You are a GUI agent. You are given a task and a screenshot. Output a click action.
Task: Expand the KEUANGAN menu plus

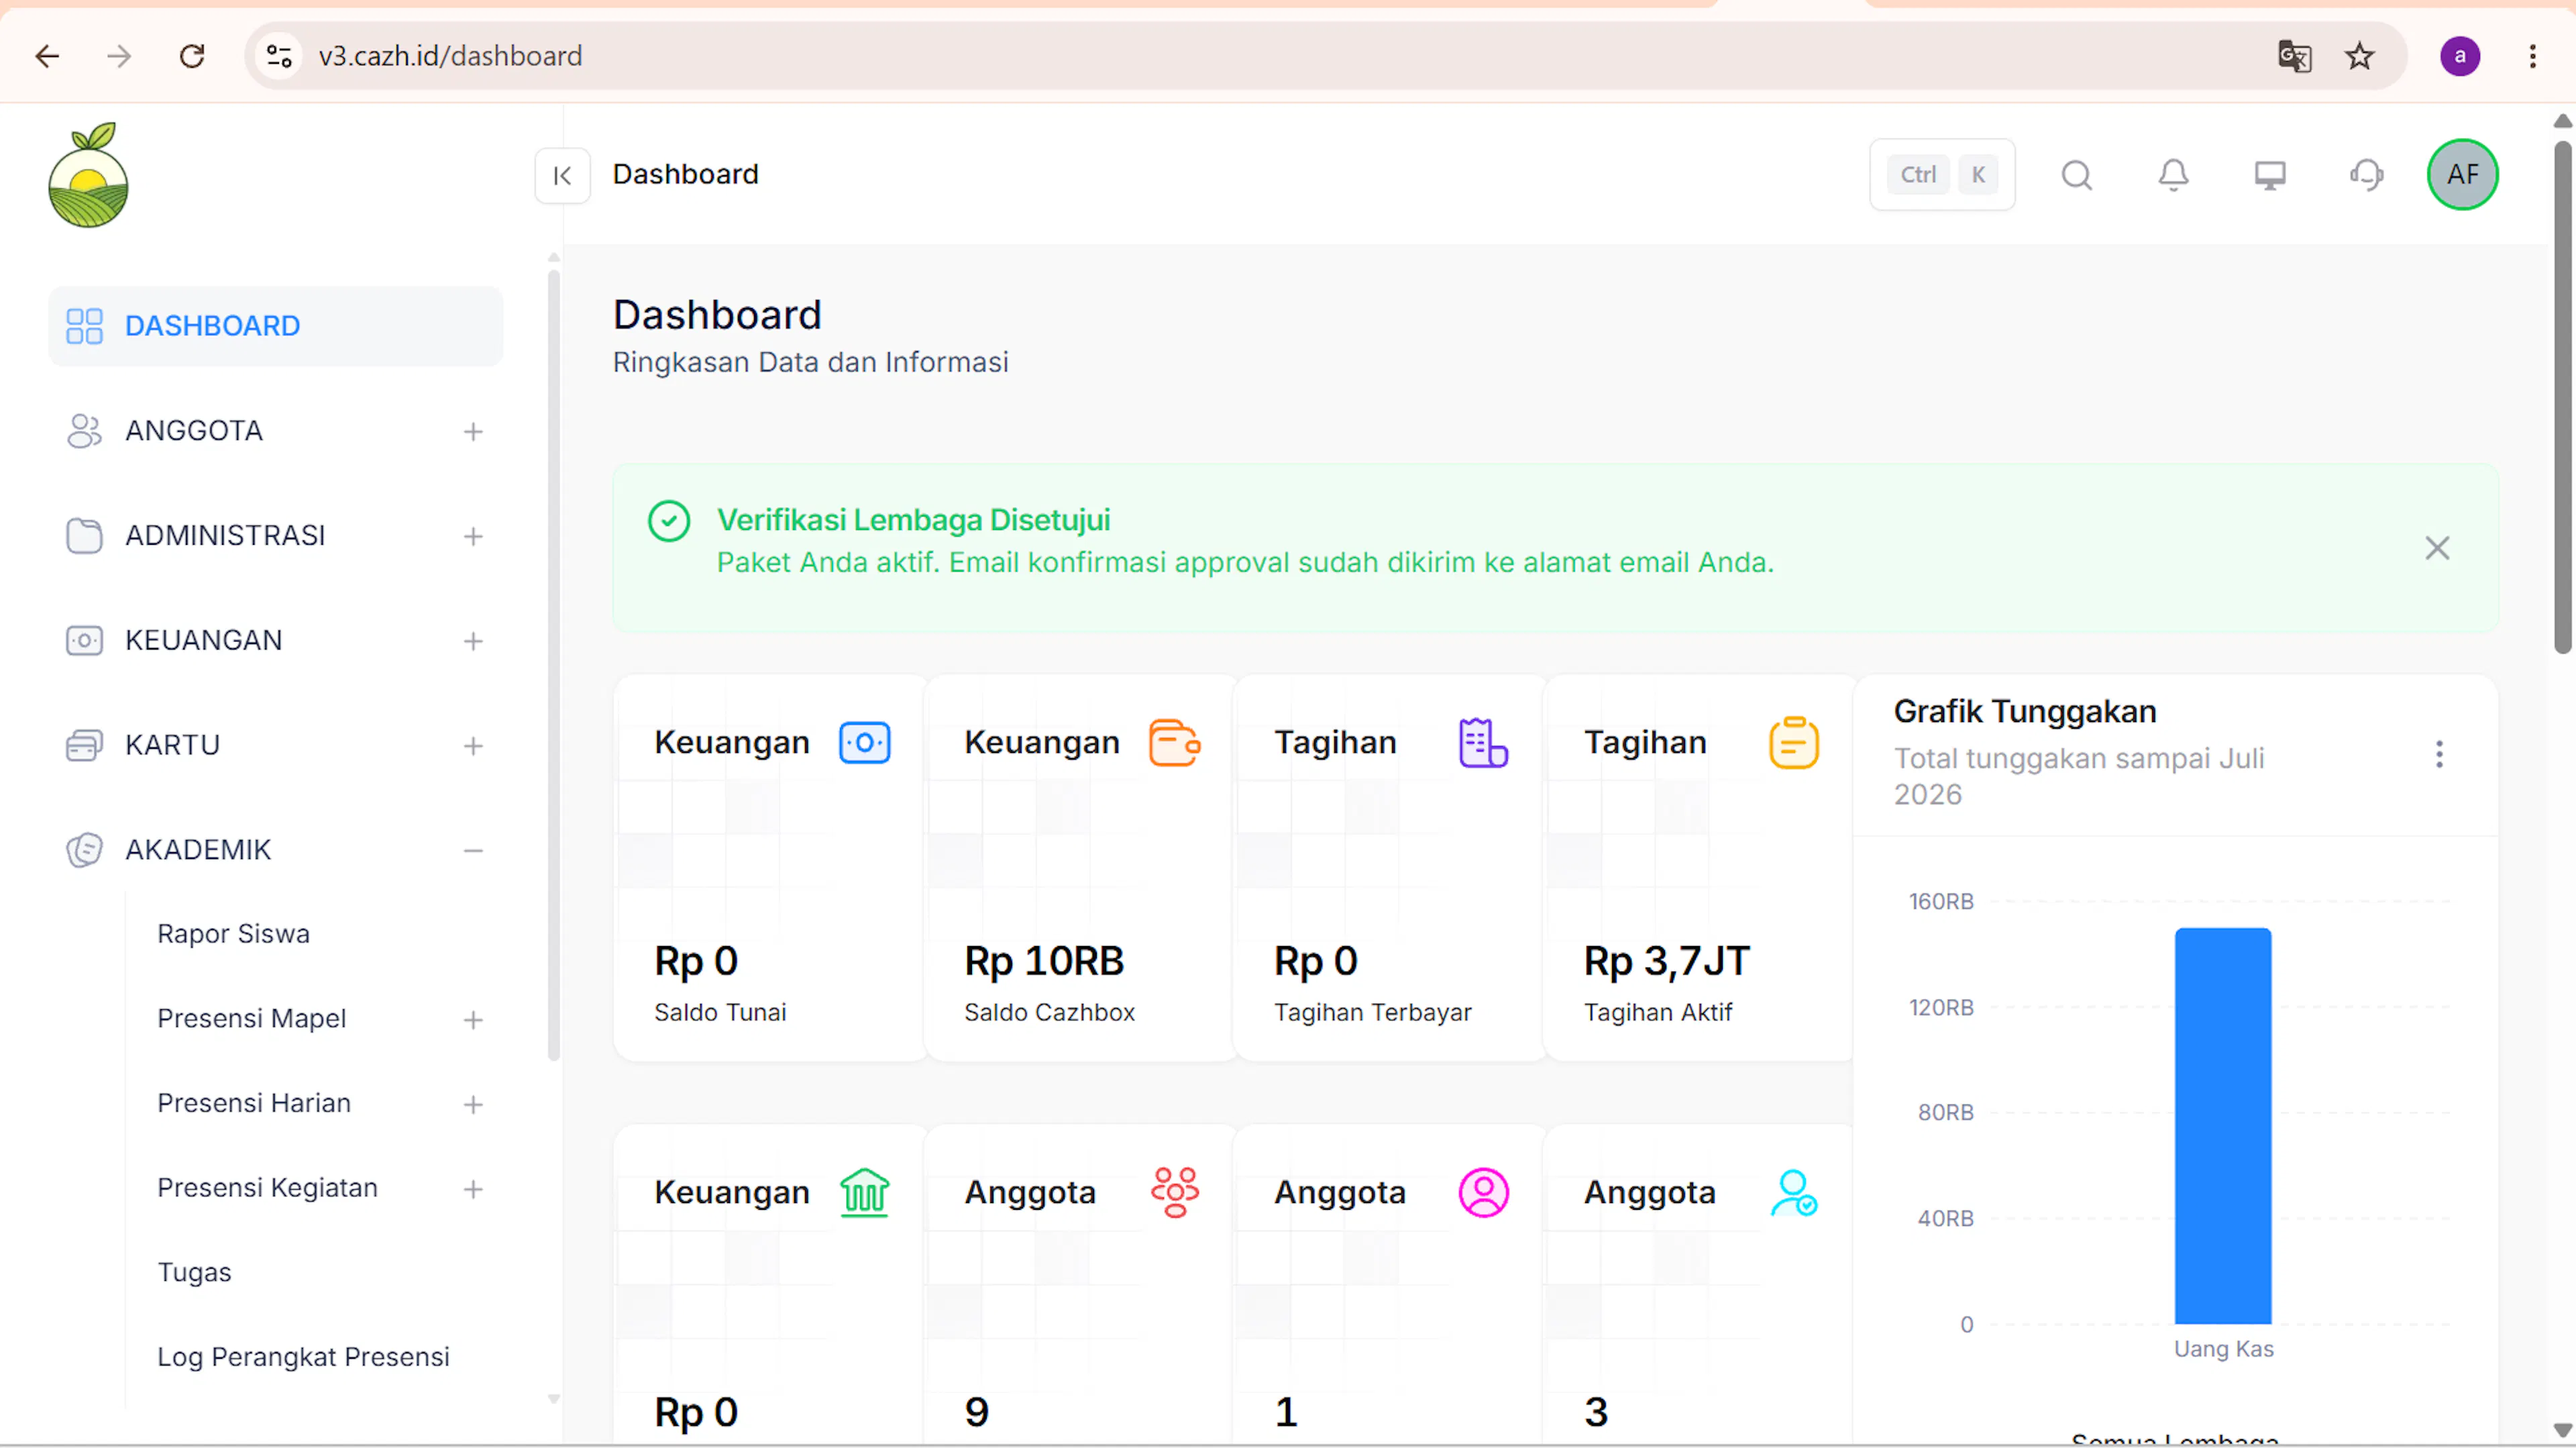point(473,641)
